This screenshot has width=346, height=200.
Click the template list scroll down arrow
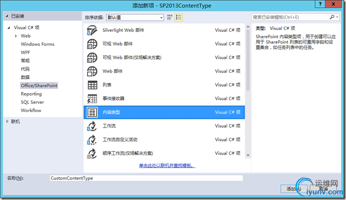pos(248,155)
